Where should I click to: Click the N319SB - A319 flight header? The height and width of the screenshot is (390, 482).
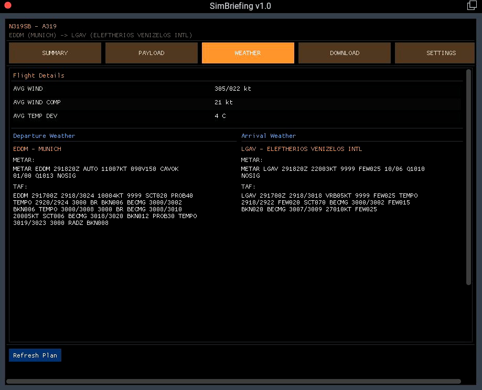click(34, 26)
